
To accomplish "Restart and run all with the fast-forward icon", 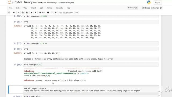I will click(56, 13).
